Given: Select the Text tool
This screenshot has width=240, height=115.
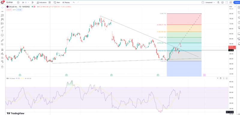Looking at the screenshot, I should [2, 31].
